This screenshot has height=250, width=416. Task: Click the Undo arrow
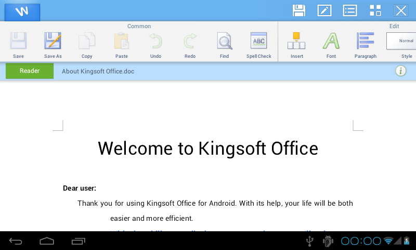point(155,45)
